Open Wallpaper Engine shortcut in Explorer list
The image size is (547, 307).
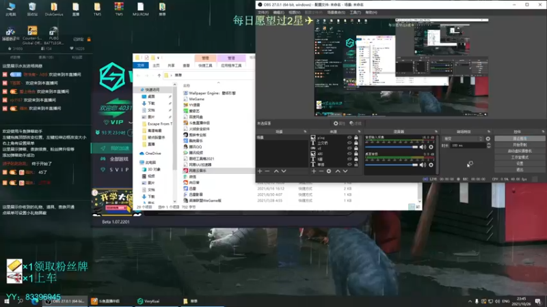tap(210, 93)
